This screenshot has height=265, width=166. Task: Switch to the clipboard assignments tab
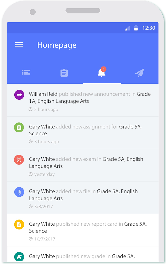64,73
